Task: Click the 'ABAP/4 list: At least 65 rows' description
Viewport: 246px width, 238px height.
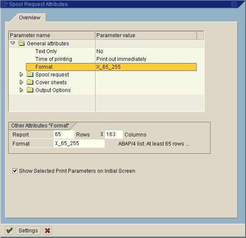Action: tap(153, 144)
